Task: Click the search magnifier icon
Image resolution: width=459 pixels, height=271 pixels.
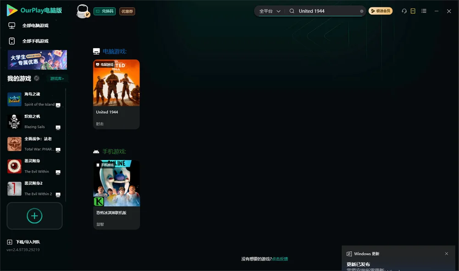Action: tap(292, 11)
